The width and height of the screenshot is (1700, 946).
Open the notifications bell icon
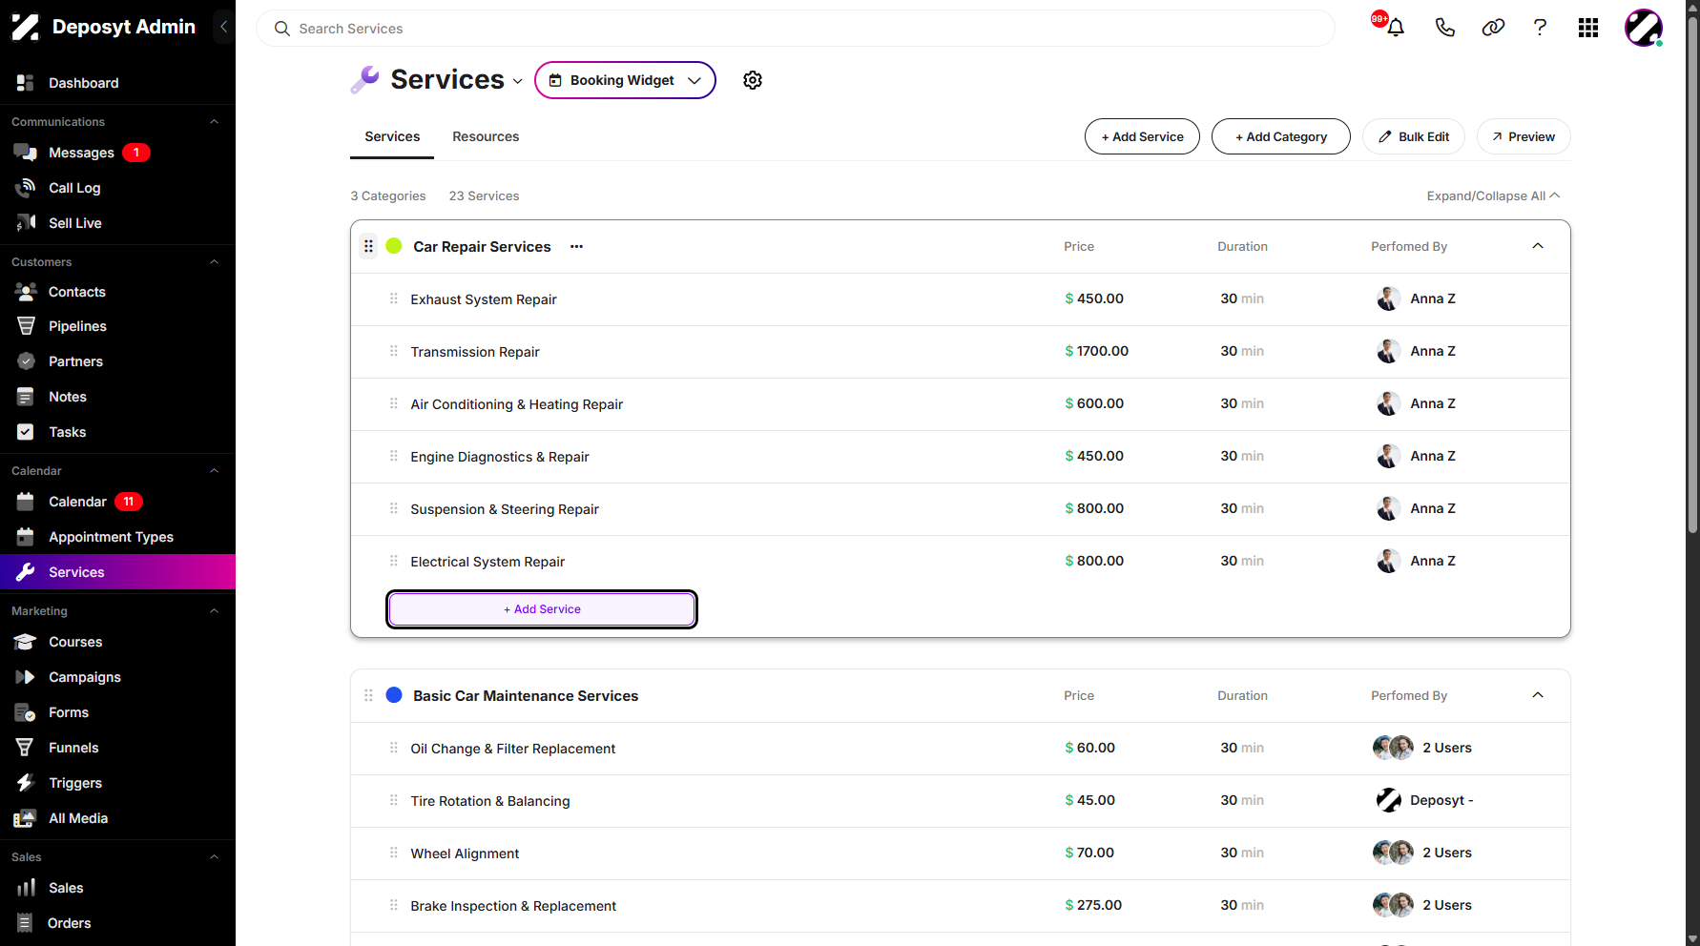point(1395,28)
